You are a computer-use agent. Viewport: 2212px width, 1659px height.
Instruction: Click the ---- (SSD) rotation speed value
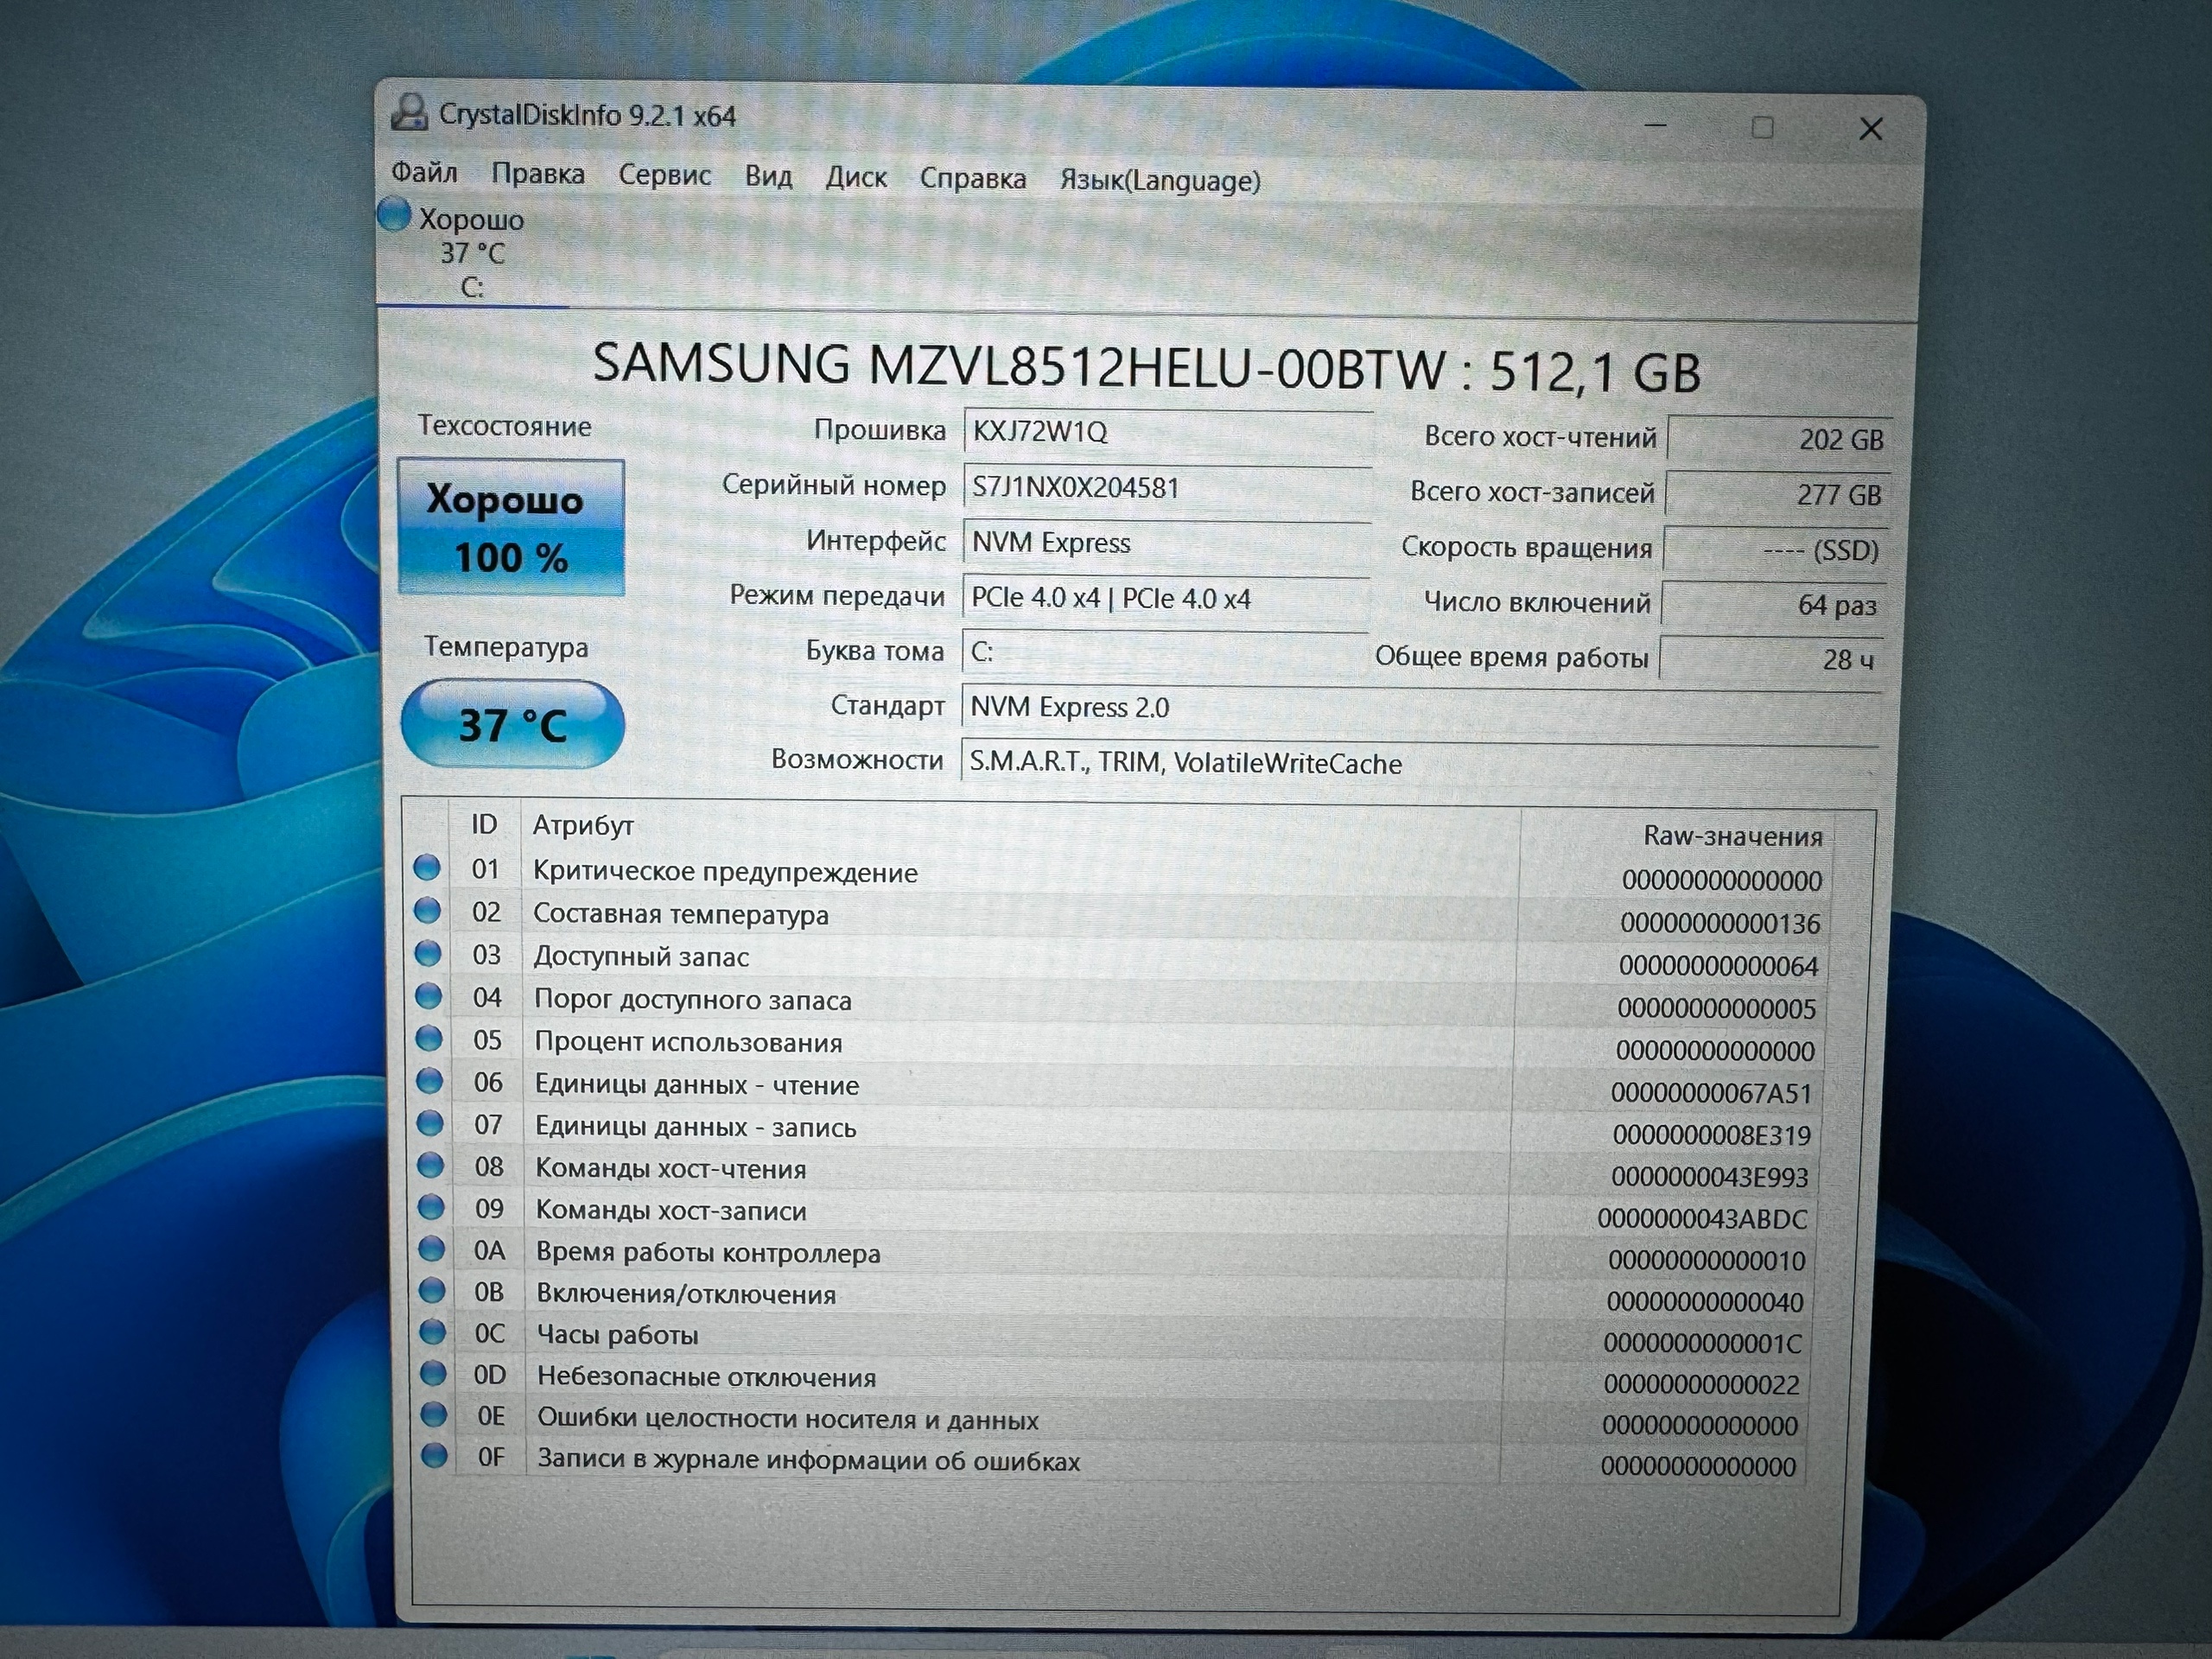tap(1775, 550)
